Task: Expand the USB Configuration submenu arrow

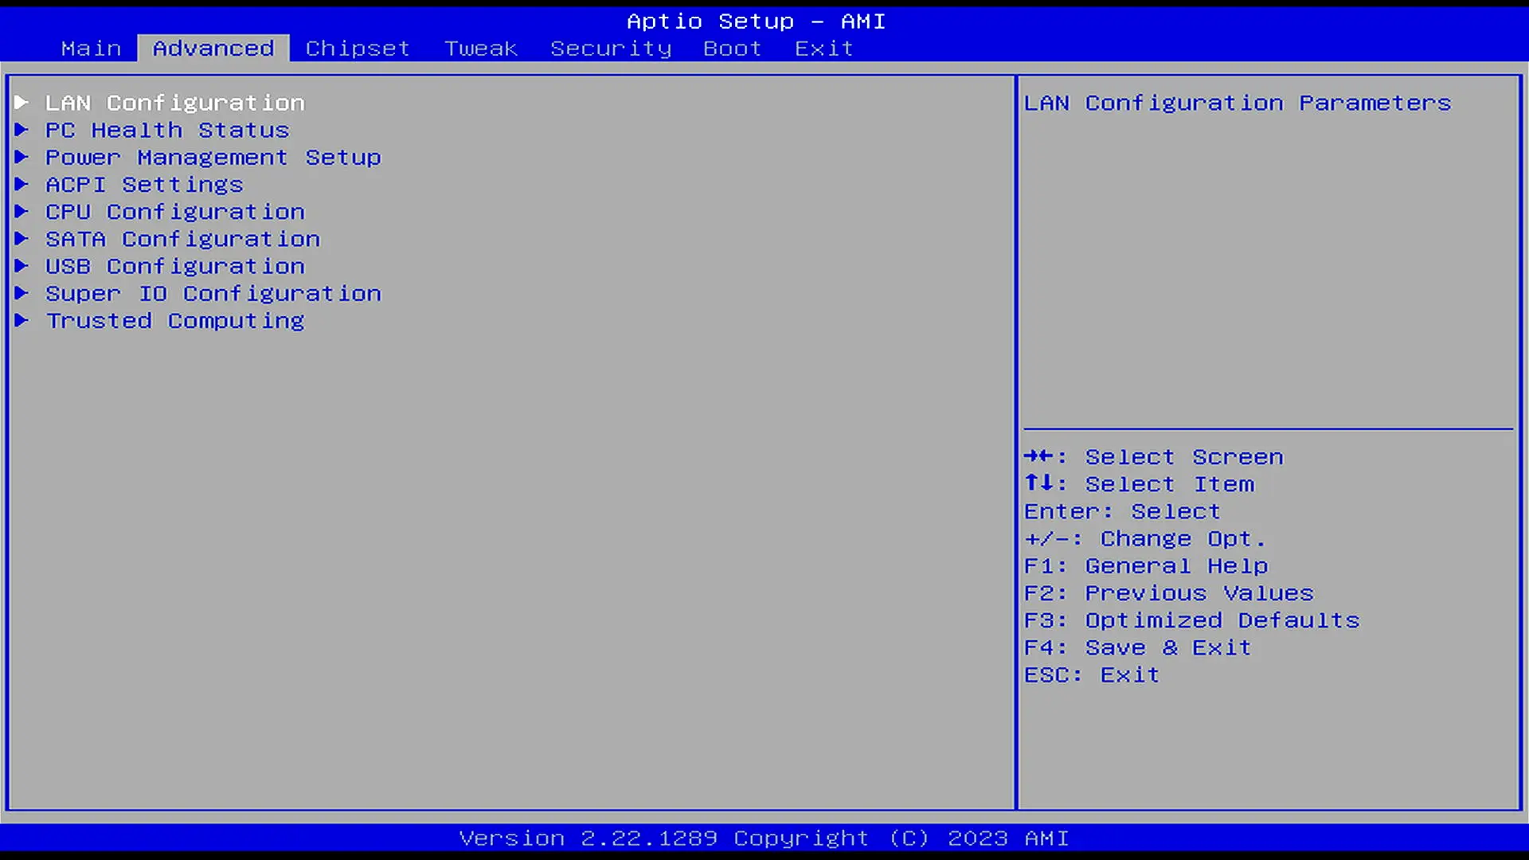Action: [22, 265]
